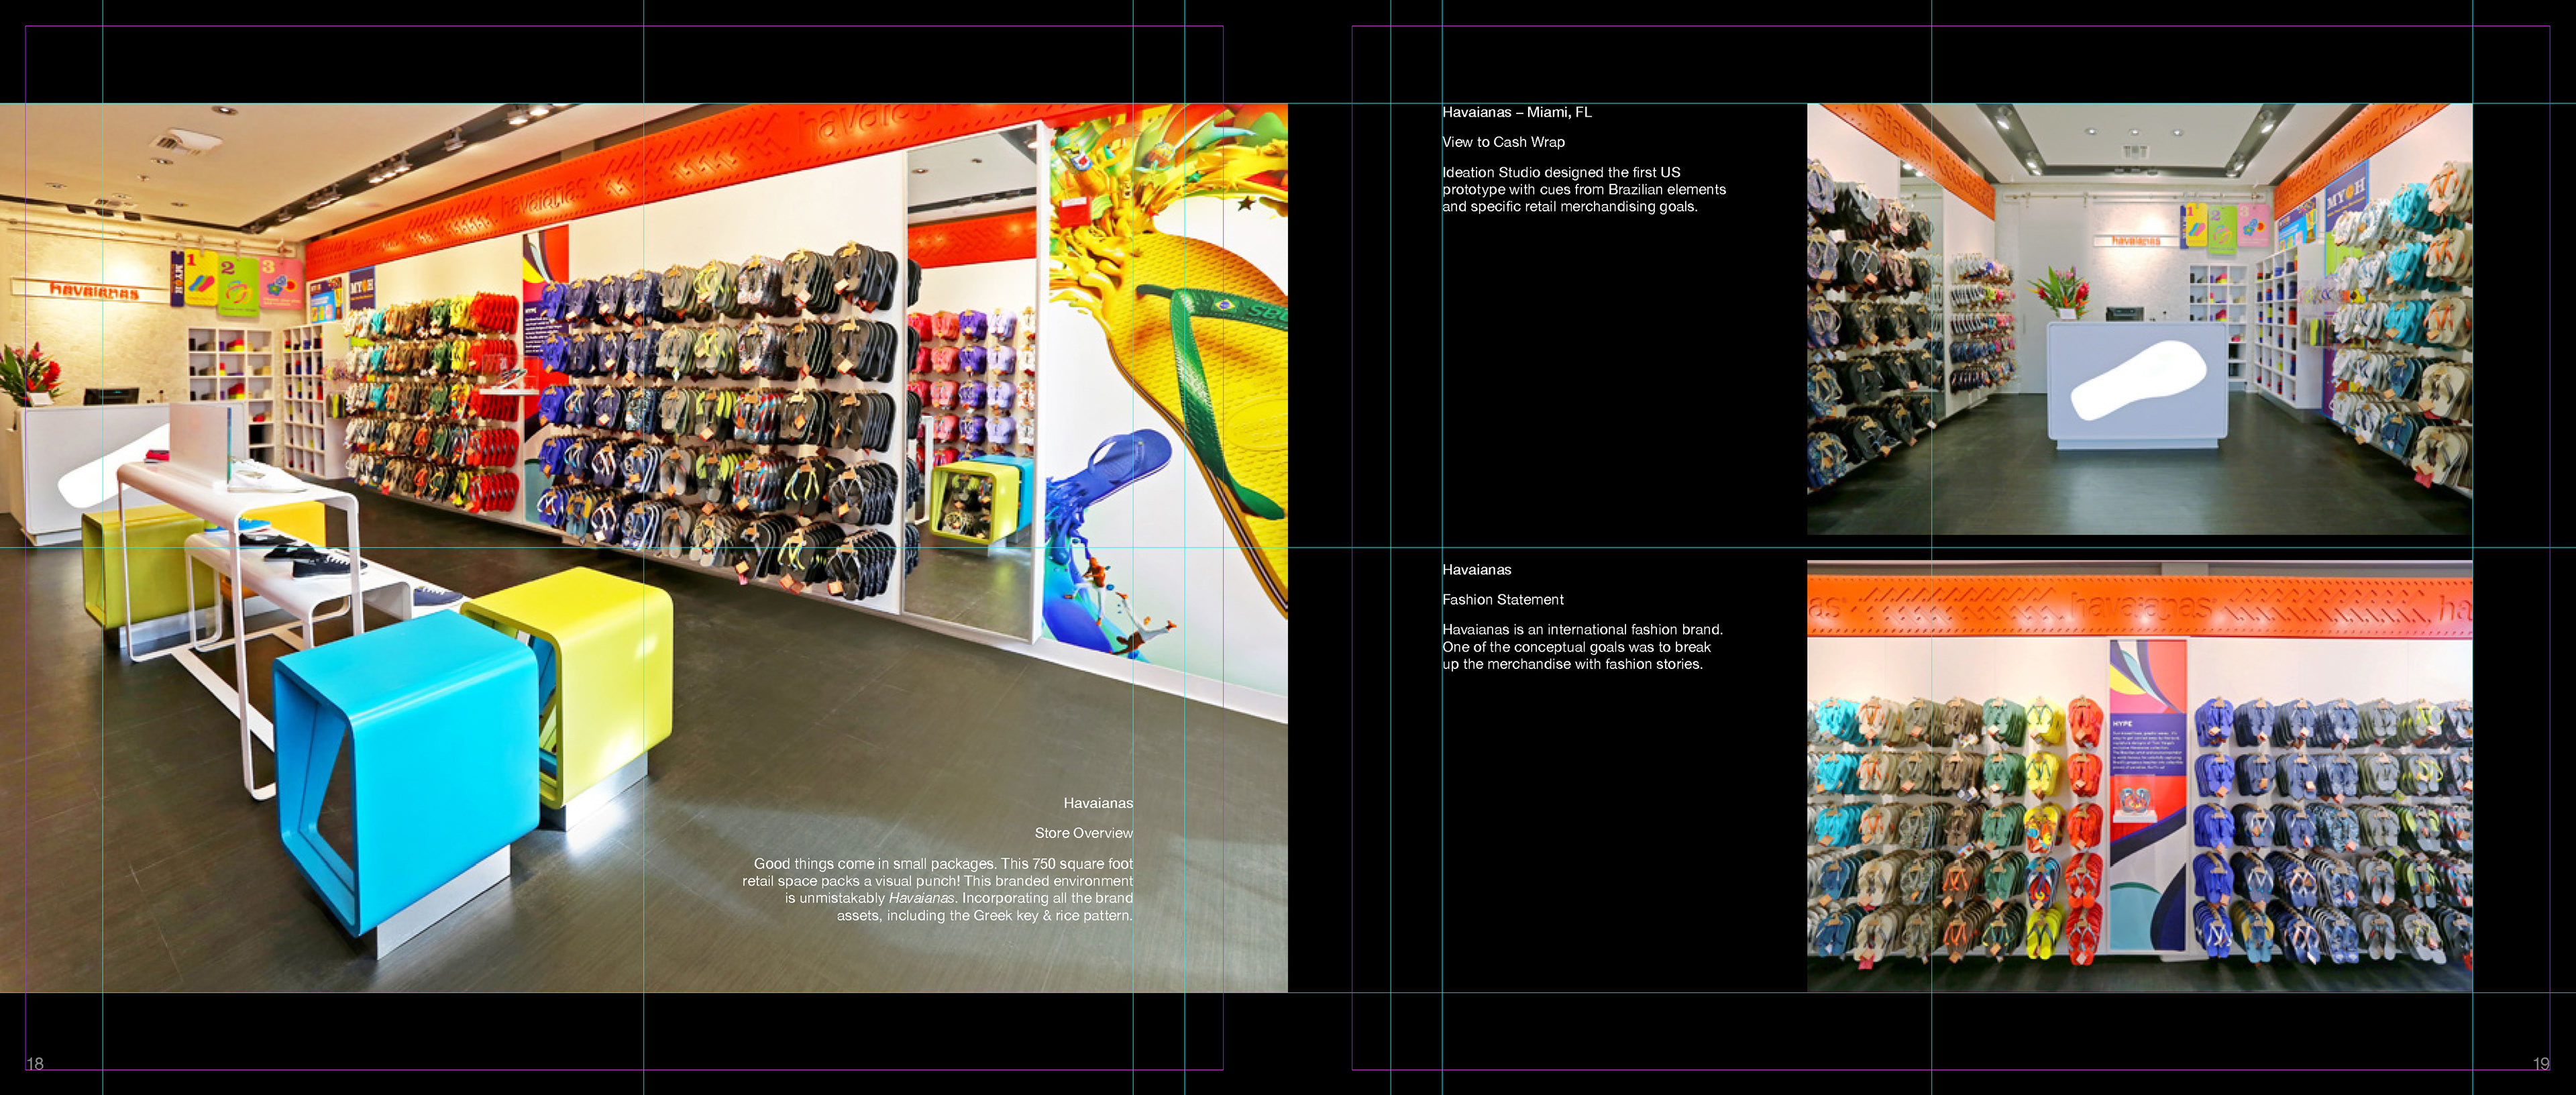Select the large store overview photo on page 18
The height and width of the screenshot is (1095, 2576).
pos(644,548)
